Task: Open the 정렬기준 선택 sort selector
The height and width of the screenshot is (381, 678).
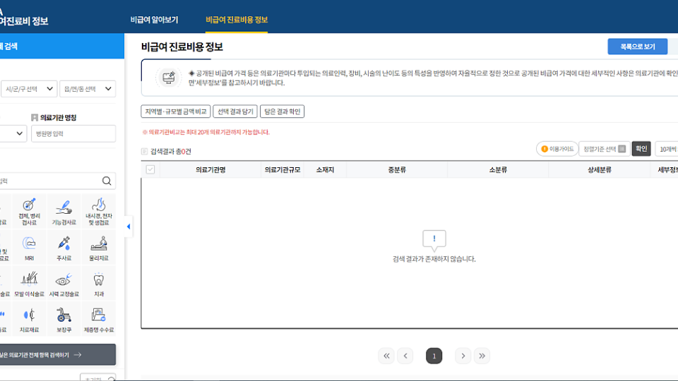Action: pos(604,149)
